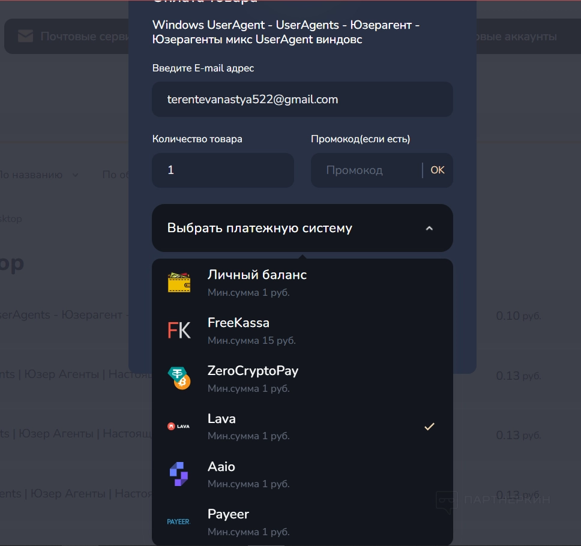Click the Введите E-mail адрес label
Image resolution: width=581 pixels, height=546 pixels.
203,68
